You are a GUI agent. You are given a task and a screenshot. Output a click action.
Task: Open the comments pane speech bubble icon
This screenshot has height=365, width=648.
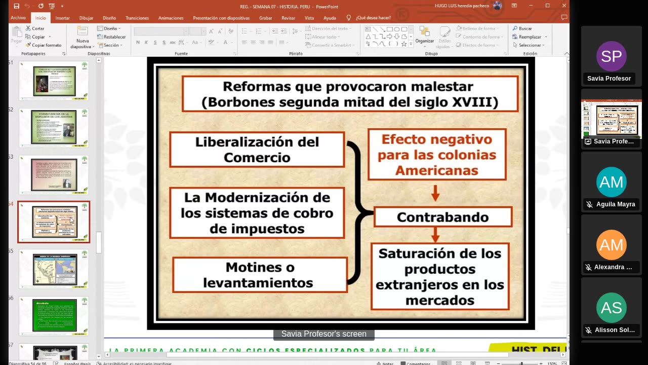click(x=564, y=18)
